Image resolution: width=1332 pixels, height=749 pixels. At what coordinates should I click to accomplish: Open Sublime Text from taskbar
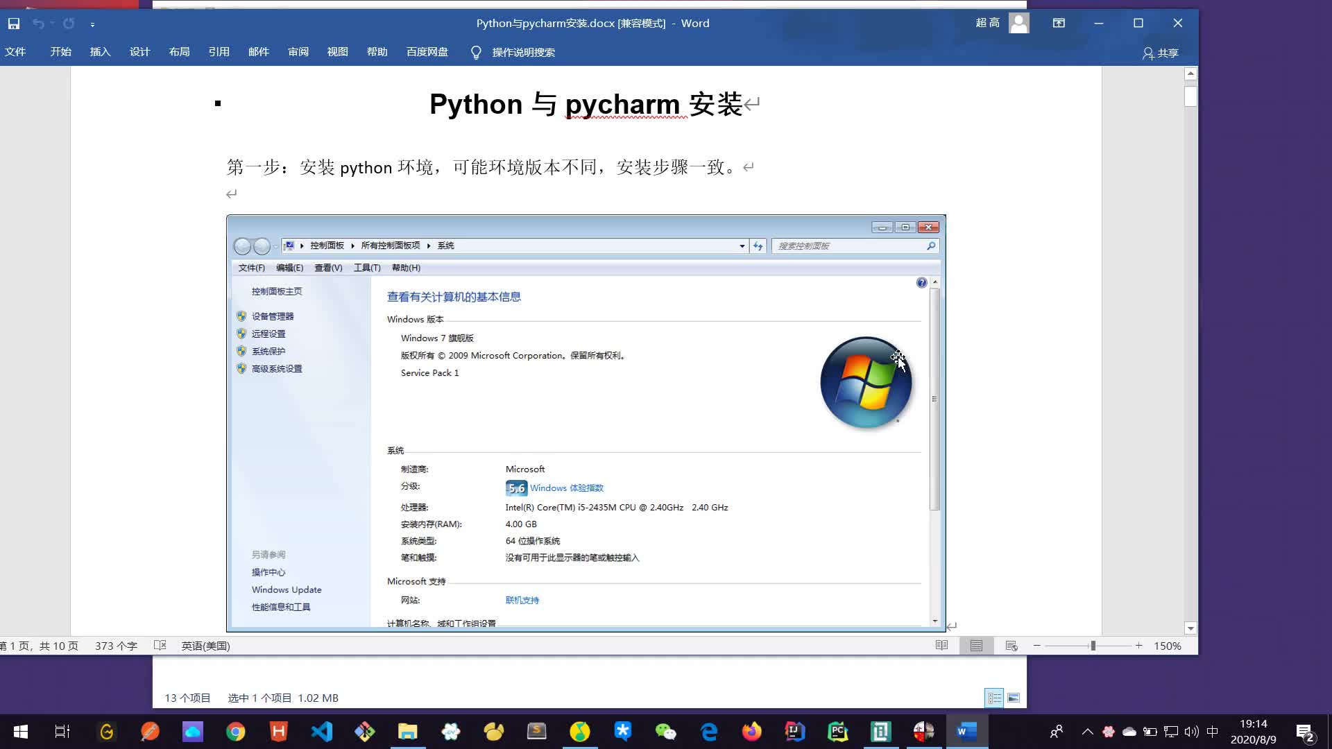point(537,732)
